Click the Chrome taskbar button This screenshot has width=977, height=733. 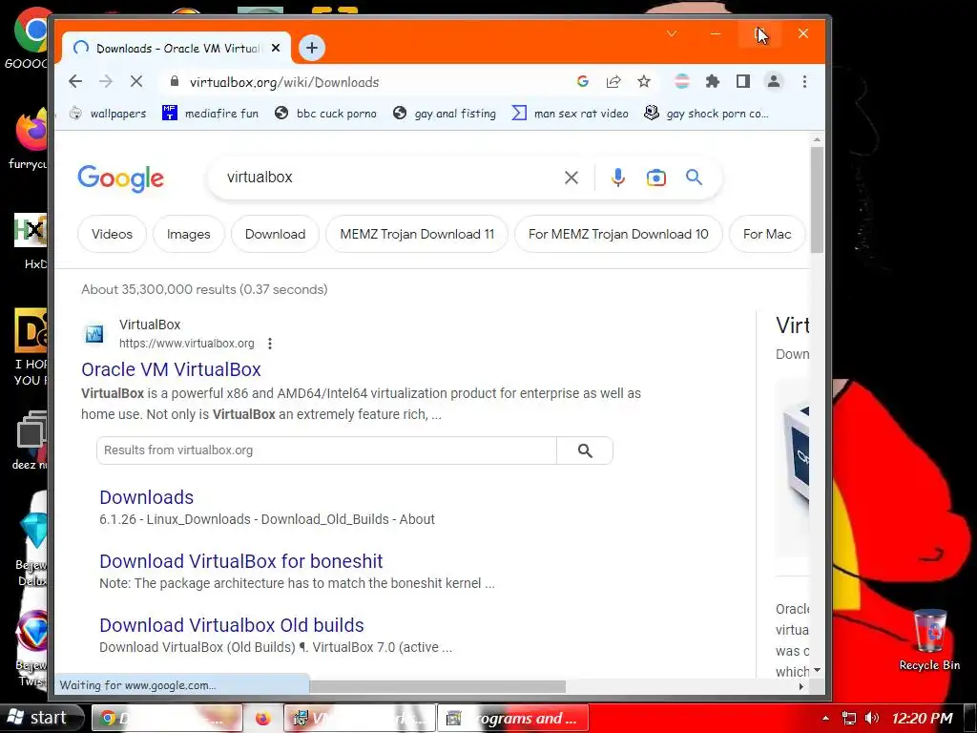tap(167, 719)
